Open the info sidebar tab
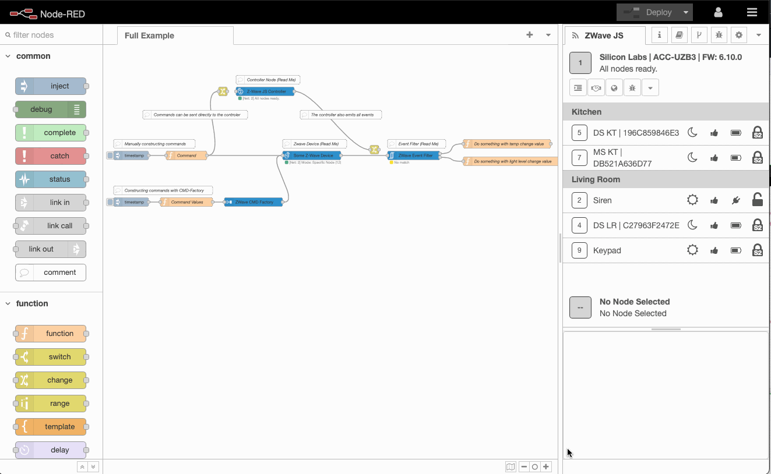This screenshot has width=771, height=474. (x=659, y=35)
